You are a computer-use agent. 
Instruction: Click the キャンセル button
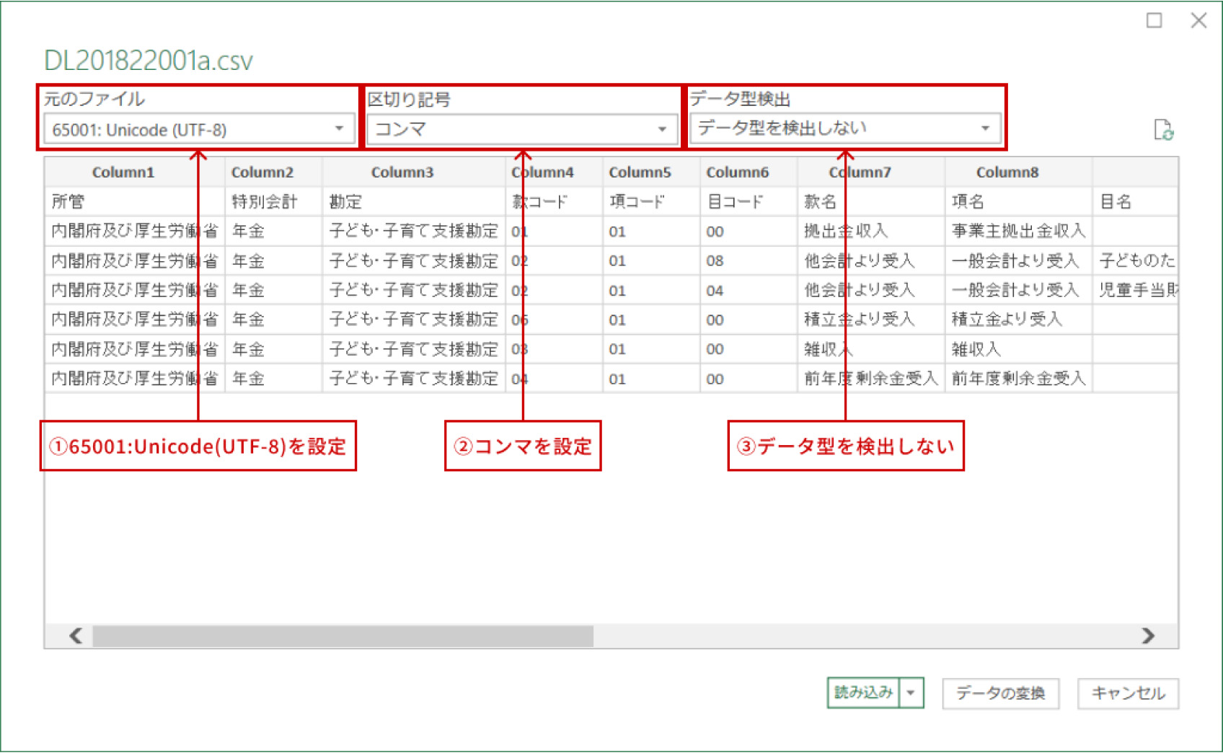pyautogui.click(x=1128, y=693)
